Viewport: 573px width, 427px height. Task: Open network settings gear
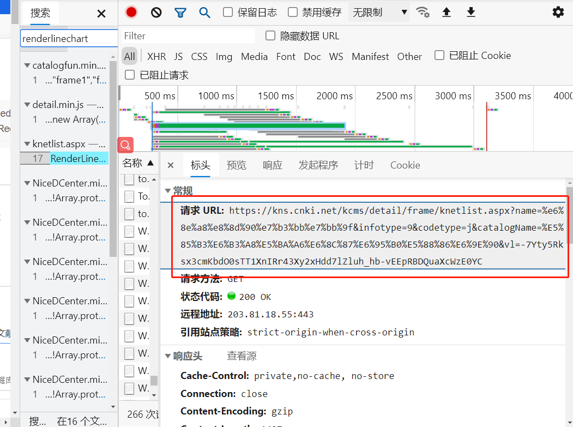click(x=558, y=13)
